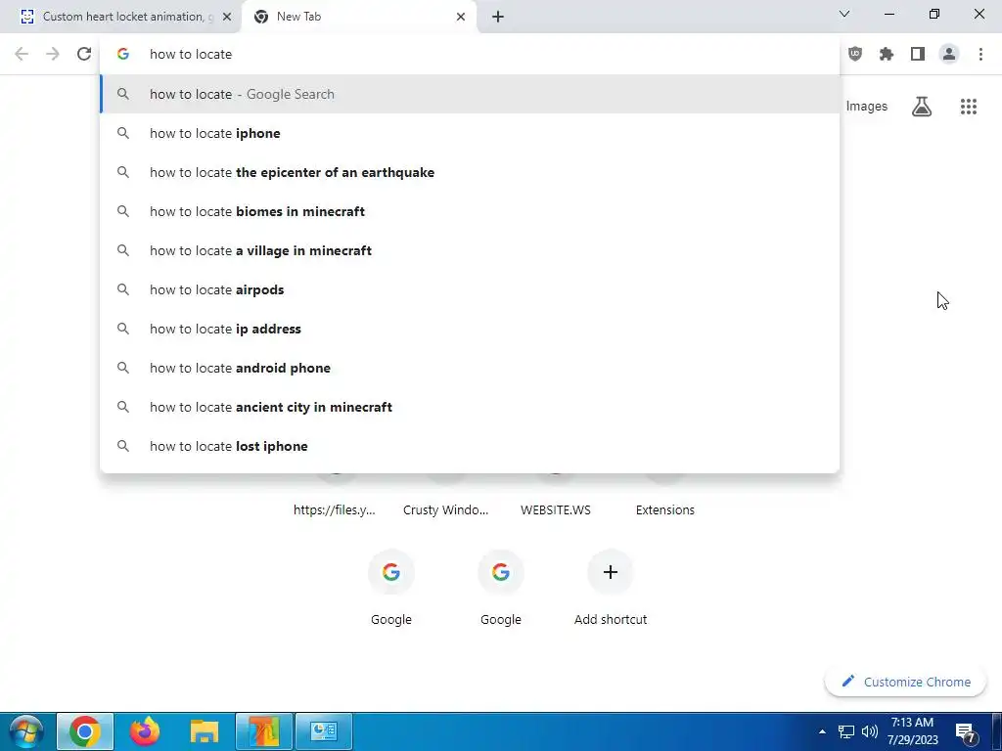Show hidden tray icons arrow
Image resolution: width=1002 pixels, height=751 pixels.
pyautogui.click(x=822, y=731)
